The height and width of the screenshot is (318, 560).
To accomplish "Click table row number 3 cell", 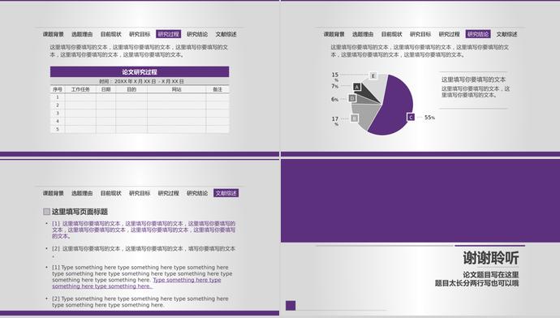I will tap(58, 113).
